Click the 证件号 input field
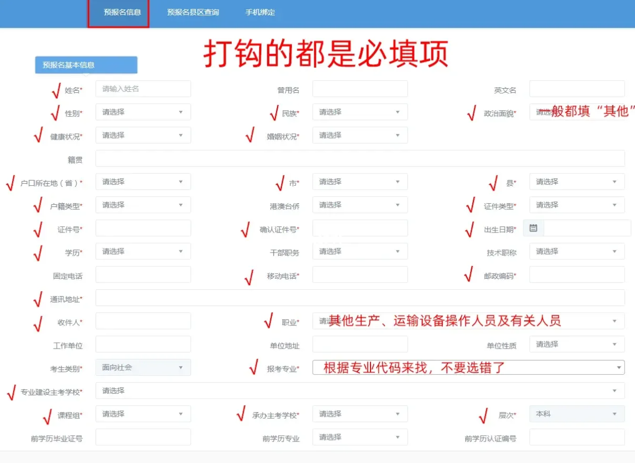635x463 pixels. (x=143, y=228)
